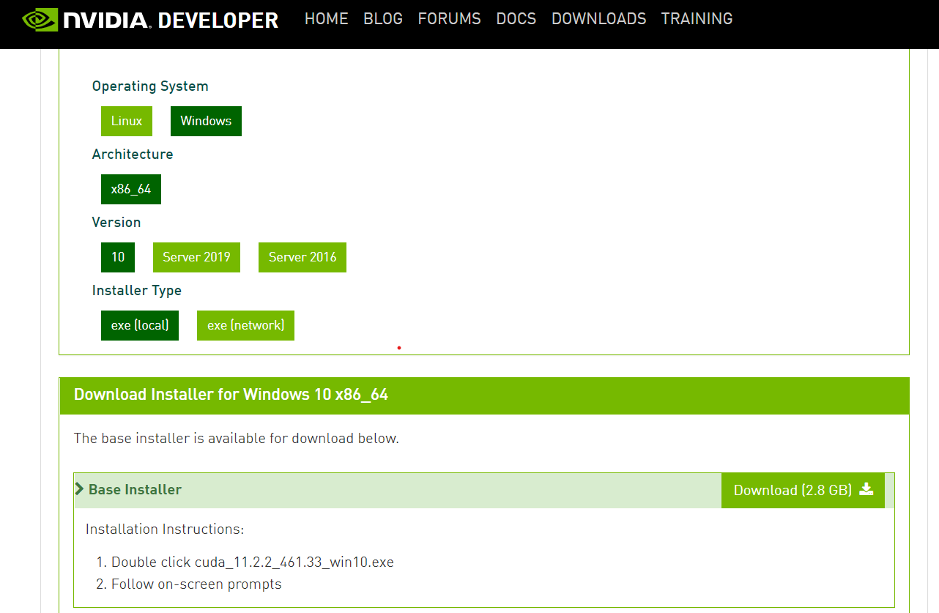Click 'Double click cuda_11.2.2_461.33_win10.exe' step

[x=253, y=562]
